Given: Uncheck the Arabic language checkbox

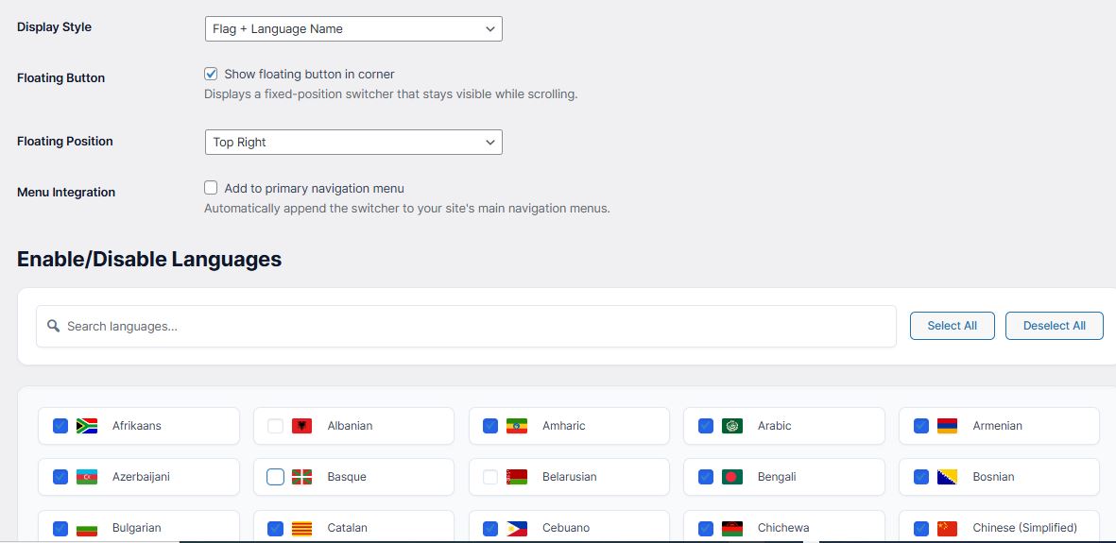Looking at the screenshot, I should [705, 426].
